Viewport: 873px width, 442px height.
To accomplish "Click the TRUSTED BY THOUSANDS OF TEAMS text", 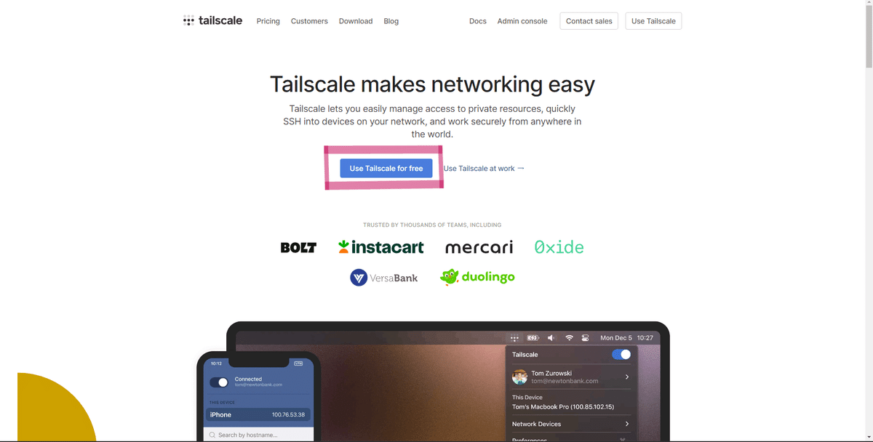I will coord(432,225).
